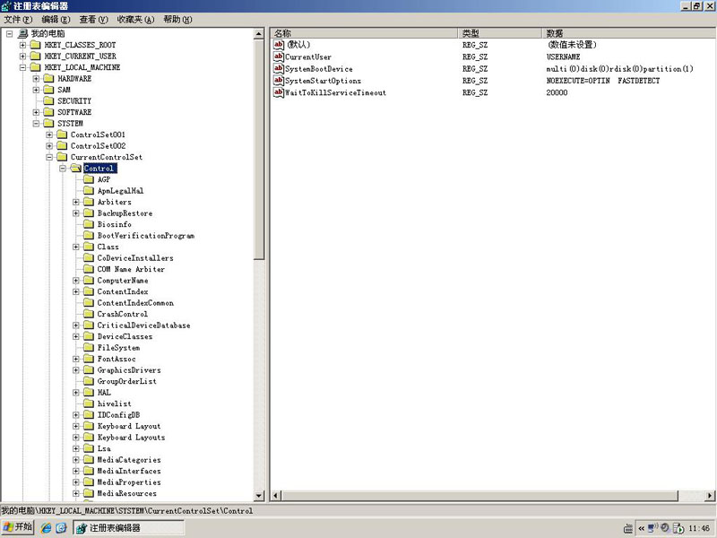Click the SystemBootDevice string value icon

278,69
